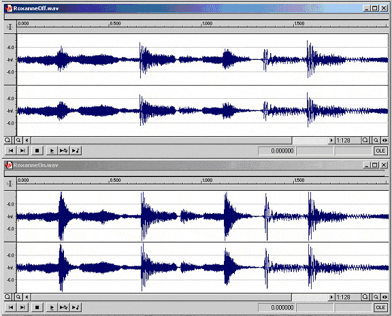Image resolution: width=392 pixels, height=316 pixels.
Task: Stop playback in RoxanneOff.wav window
Action: [37, 151]
